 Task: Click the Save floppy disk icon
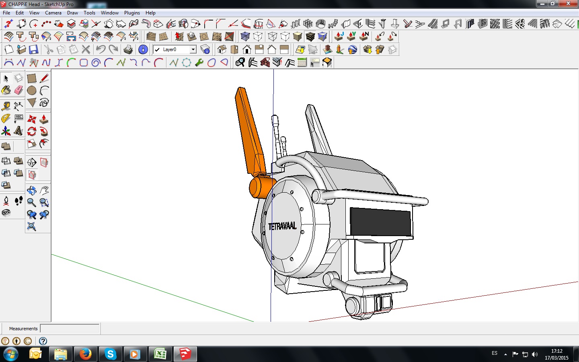point(34,49)
